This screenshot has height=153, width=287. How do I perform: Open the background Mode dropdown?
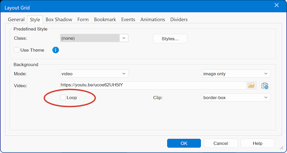[94, 74]
